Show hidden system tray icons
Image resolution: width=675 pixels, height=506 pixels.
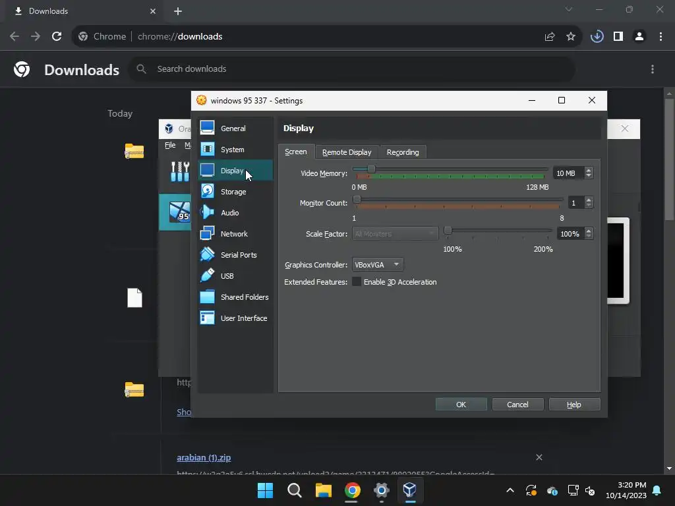(x=510, y=490)
